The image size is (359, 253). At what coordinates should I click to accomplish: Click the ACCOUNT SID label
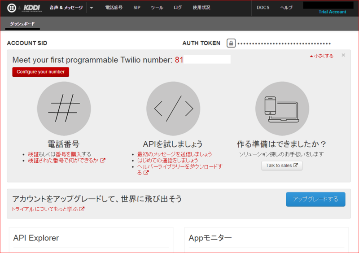click(x=27, y=43)
